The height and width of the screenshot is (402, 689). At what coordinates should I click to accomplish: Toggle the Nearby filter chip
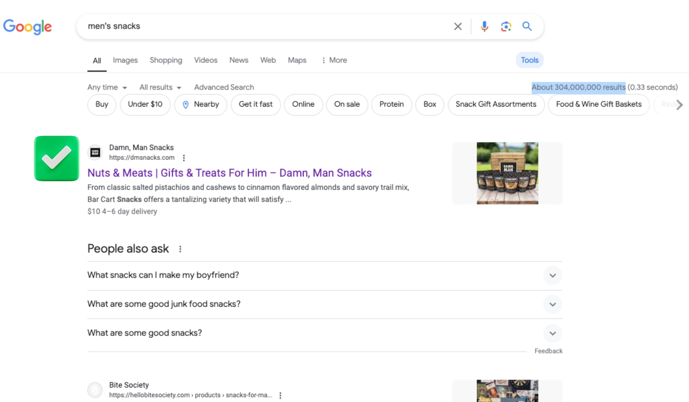[x=201, y=105]
